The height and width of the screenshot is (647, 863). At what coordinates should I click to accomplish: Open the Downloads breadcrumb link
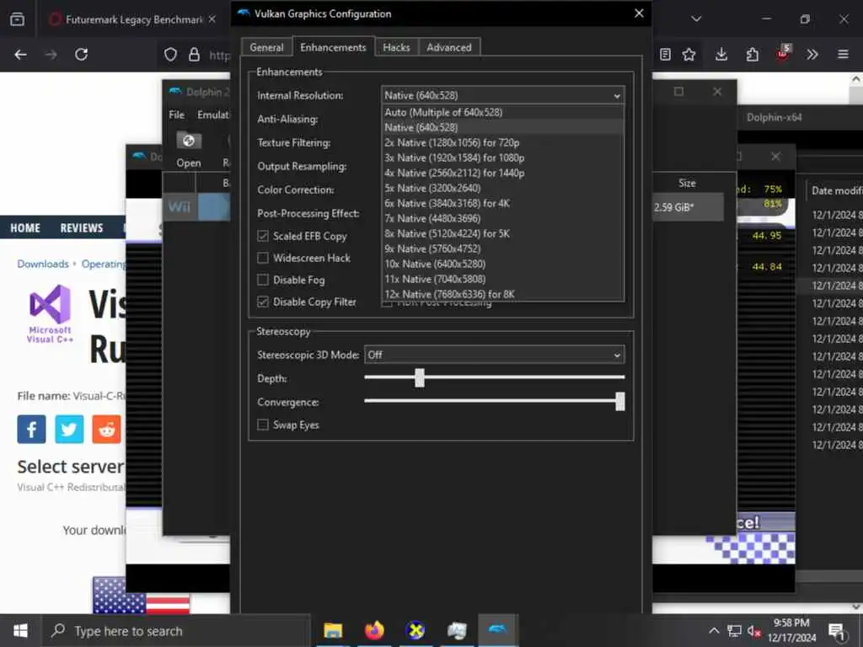pyautogui.click(x=43, y=264)
